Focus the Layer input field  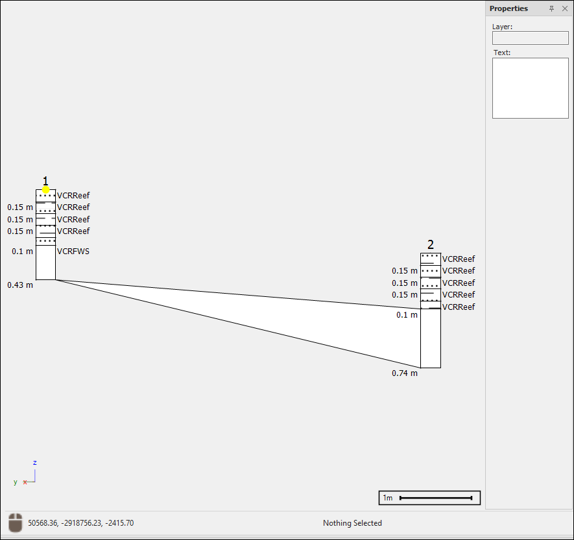click(x=530, y=38)
